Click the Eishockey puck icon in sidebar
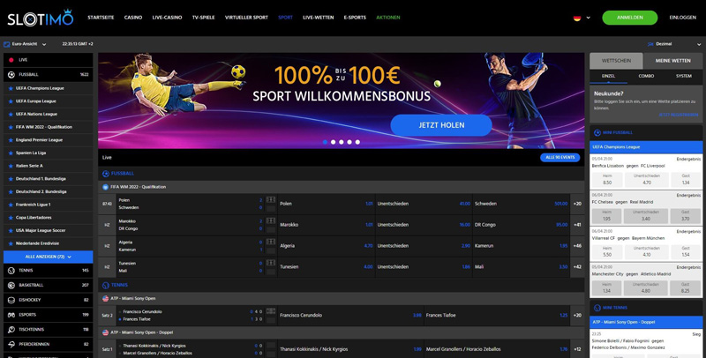This screenshot has width=706, height=358. pyautogui.click(x=11, y=300)
